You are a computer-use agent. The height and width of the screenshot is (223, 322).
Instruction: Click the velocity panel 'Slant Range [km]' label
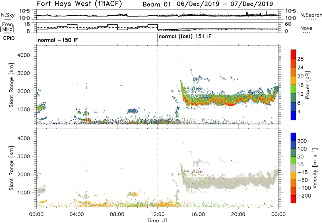point(11,168)
